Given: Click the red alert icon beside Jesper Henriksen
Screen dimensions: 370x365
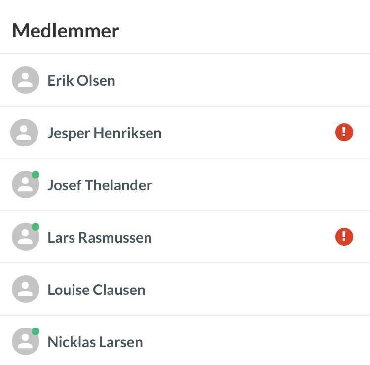Looking at the screenshot, I should (344, 132).
